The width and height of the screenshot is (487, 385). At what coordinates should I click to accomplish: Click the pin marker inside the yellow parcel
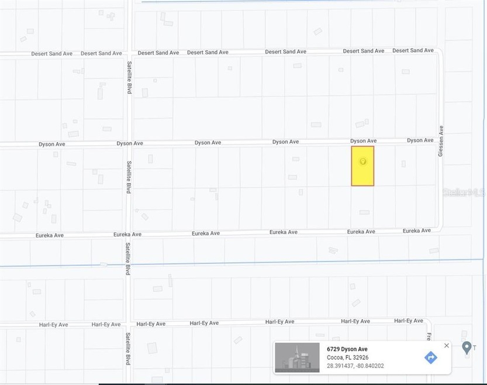pyautogui.click(x=362, y=161)
